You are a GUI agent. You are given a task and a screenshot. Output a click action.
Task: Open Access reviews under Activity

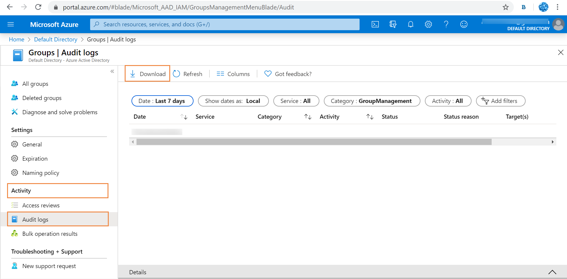pyautogui.click(x=41, y=205)
